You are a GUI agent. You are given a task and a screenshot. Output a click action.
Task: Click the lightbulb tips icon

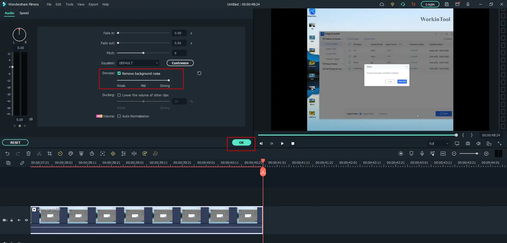click(392, 4)
